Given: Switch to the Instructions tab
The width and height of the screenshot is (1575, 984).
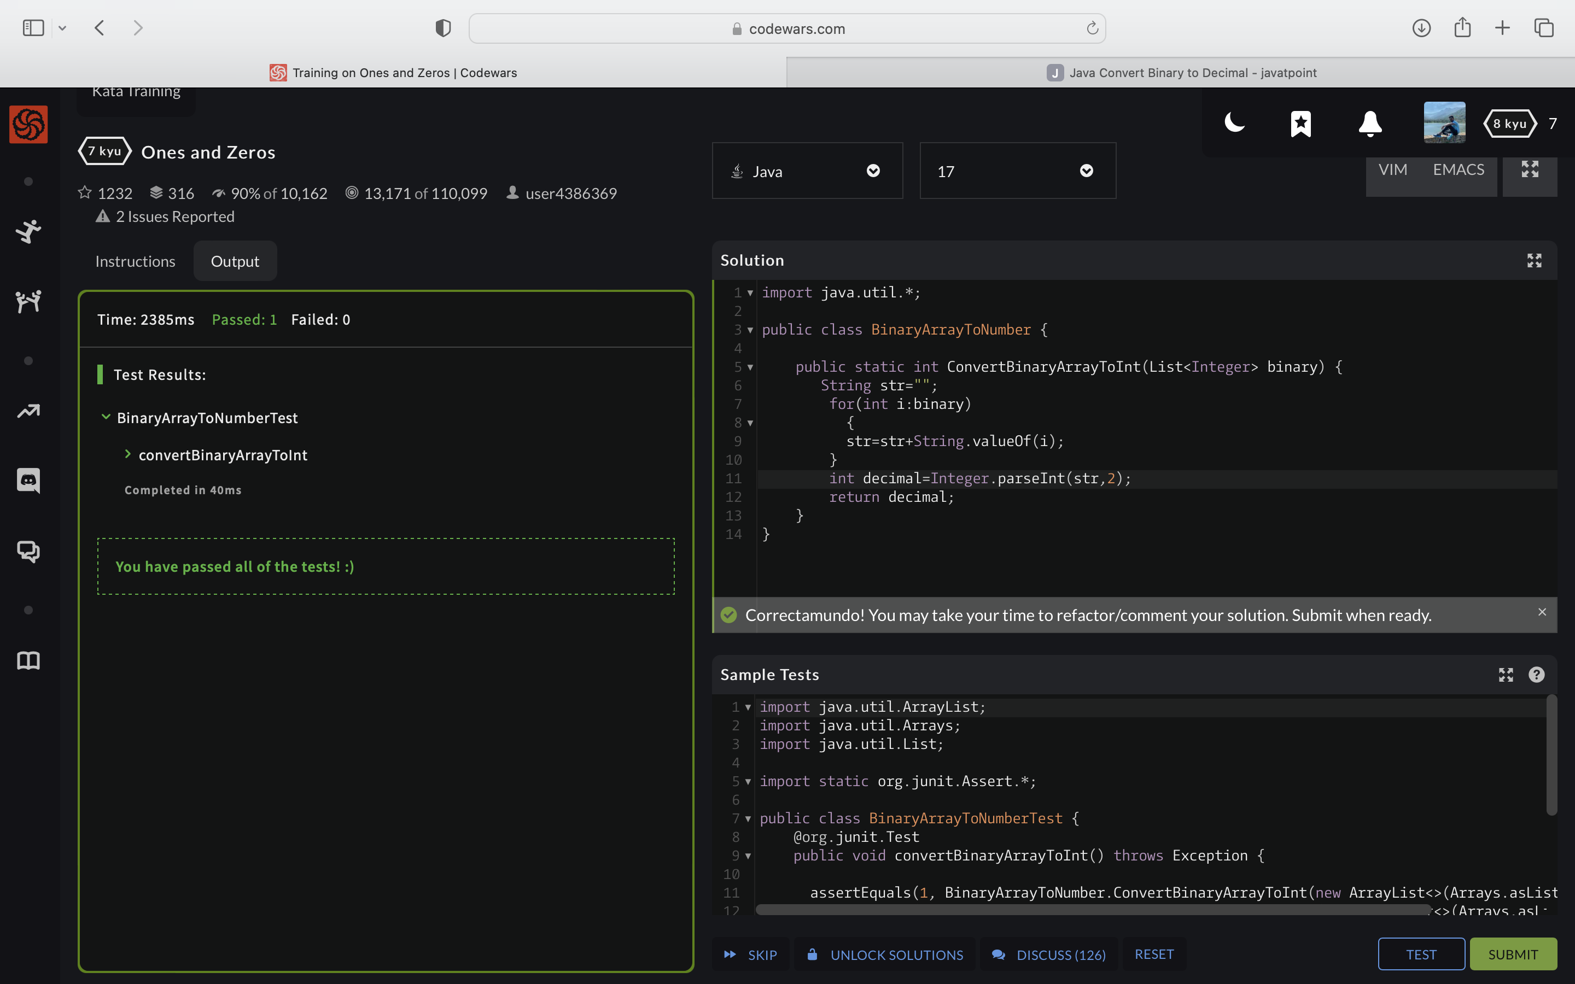Looking at the screenshot, I should (136, 262).
